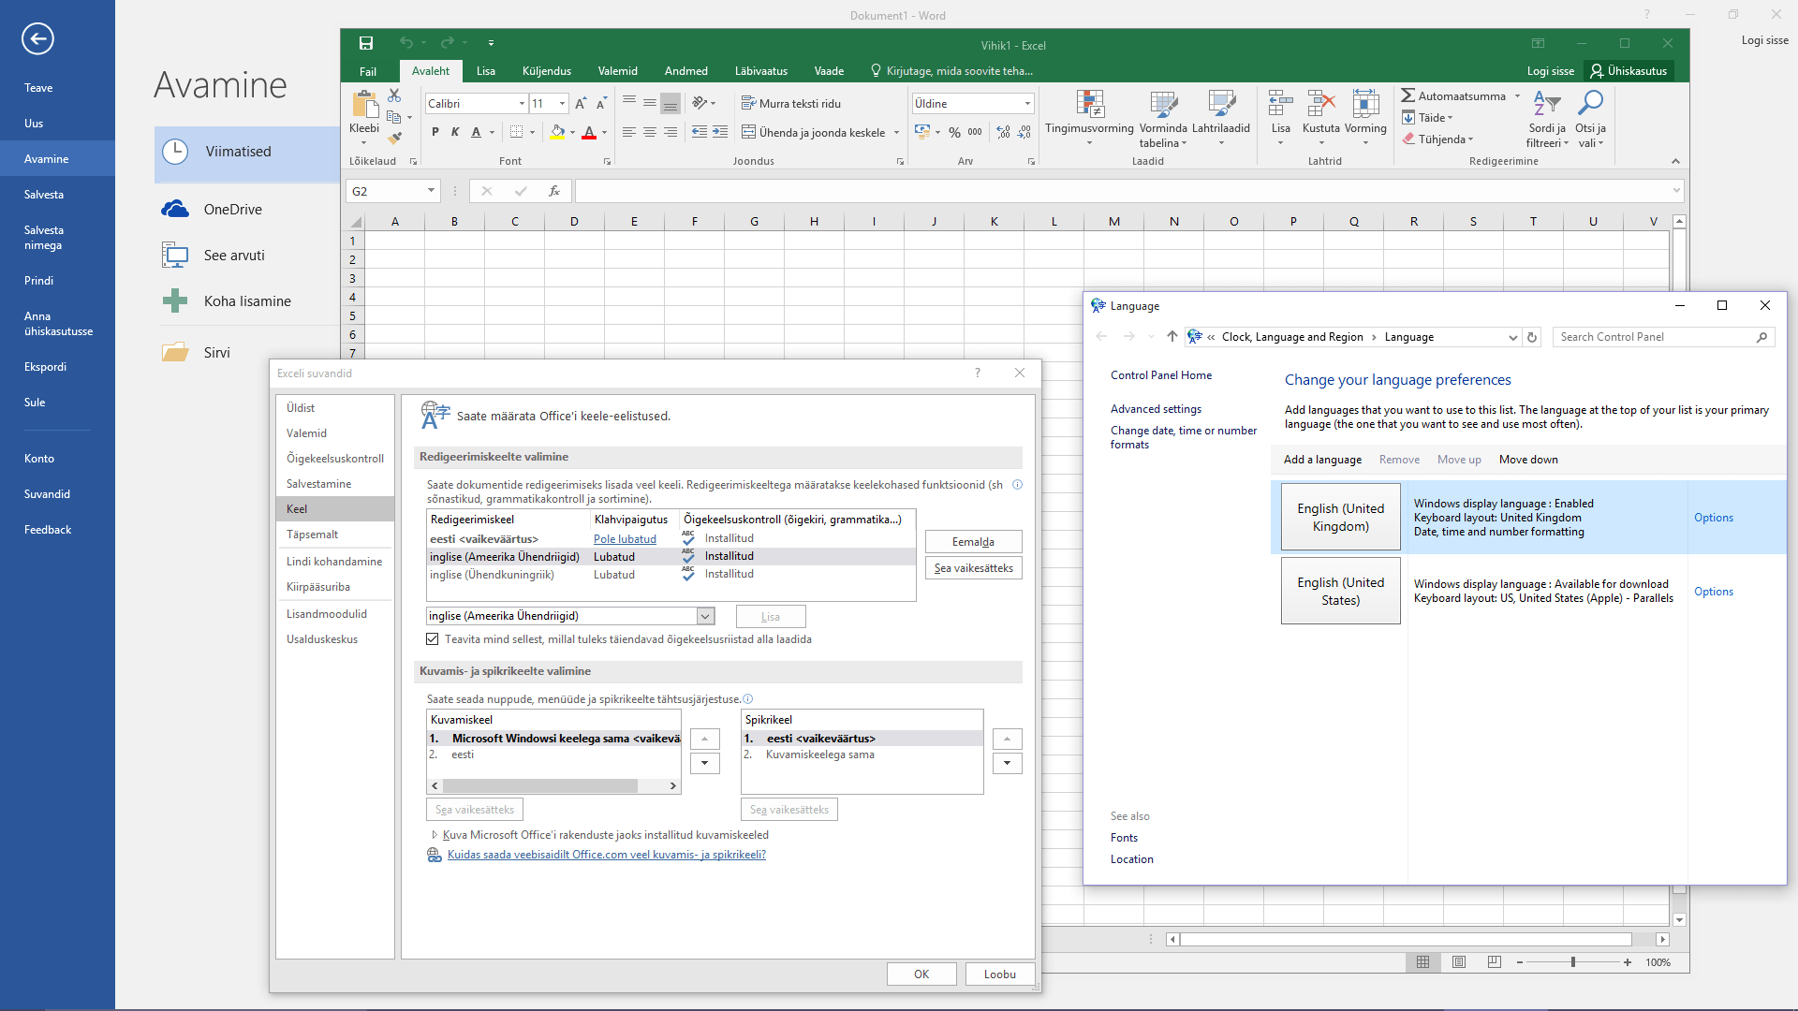Click Advanced settings link in Language panel

coord(1156,409)
